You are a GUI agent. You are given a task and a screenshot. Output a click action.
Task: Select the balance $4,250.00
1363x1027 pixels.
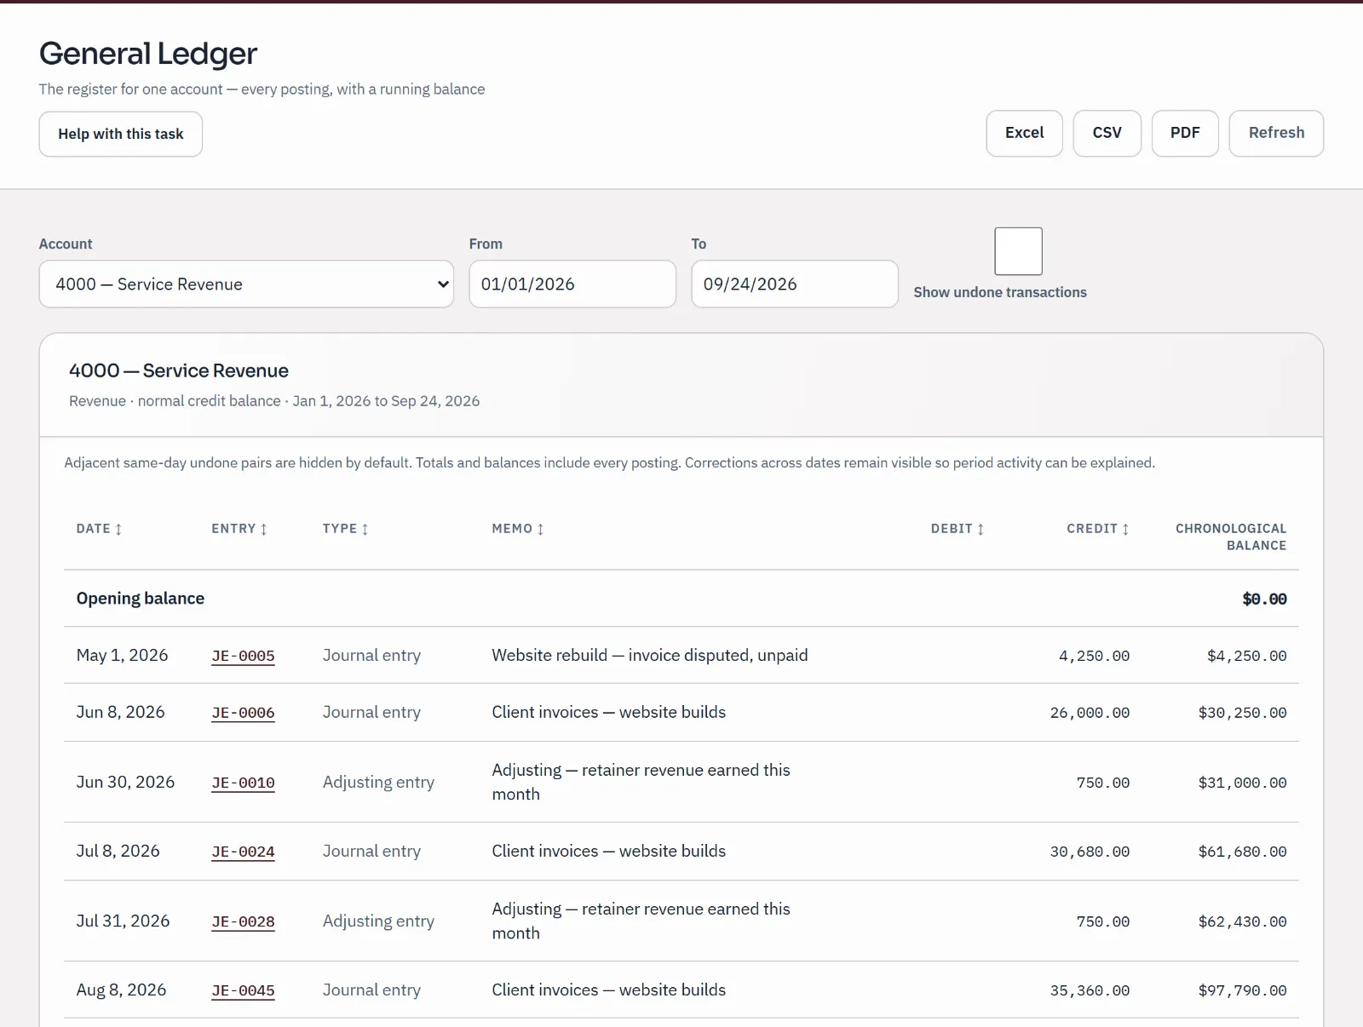[x=1246, y=656]
